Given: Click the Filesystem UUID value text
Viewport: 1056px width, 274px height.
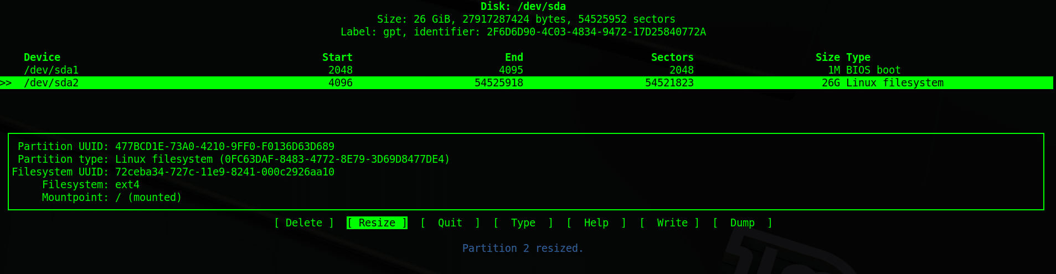Looking at the screenshot, I should click(225, 172).
